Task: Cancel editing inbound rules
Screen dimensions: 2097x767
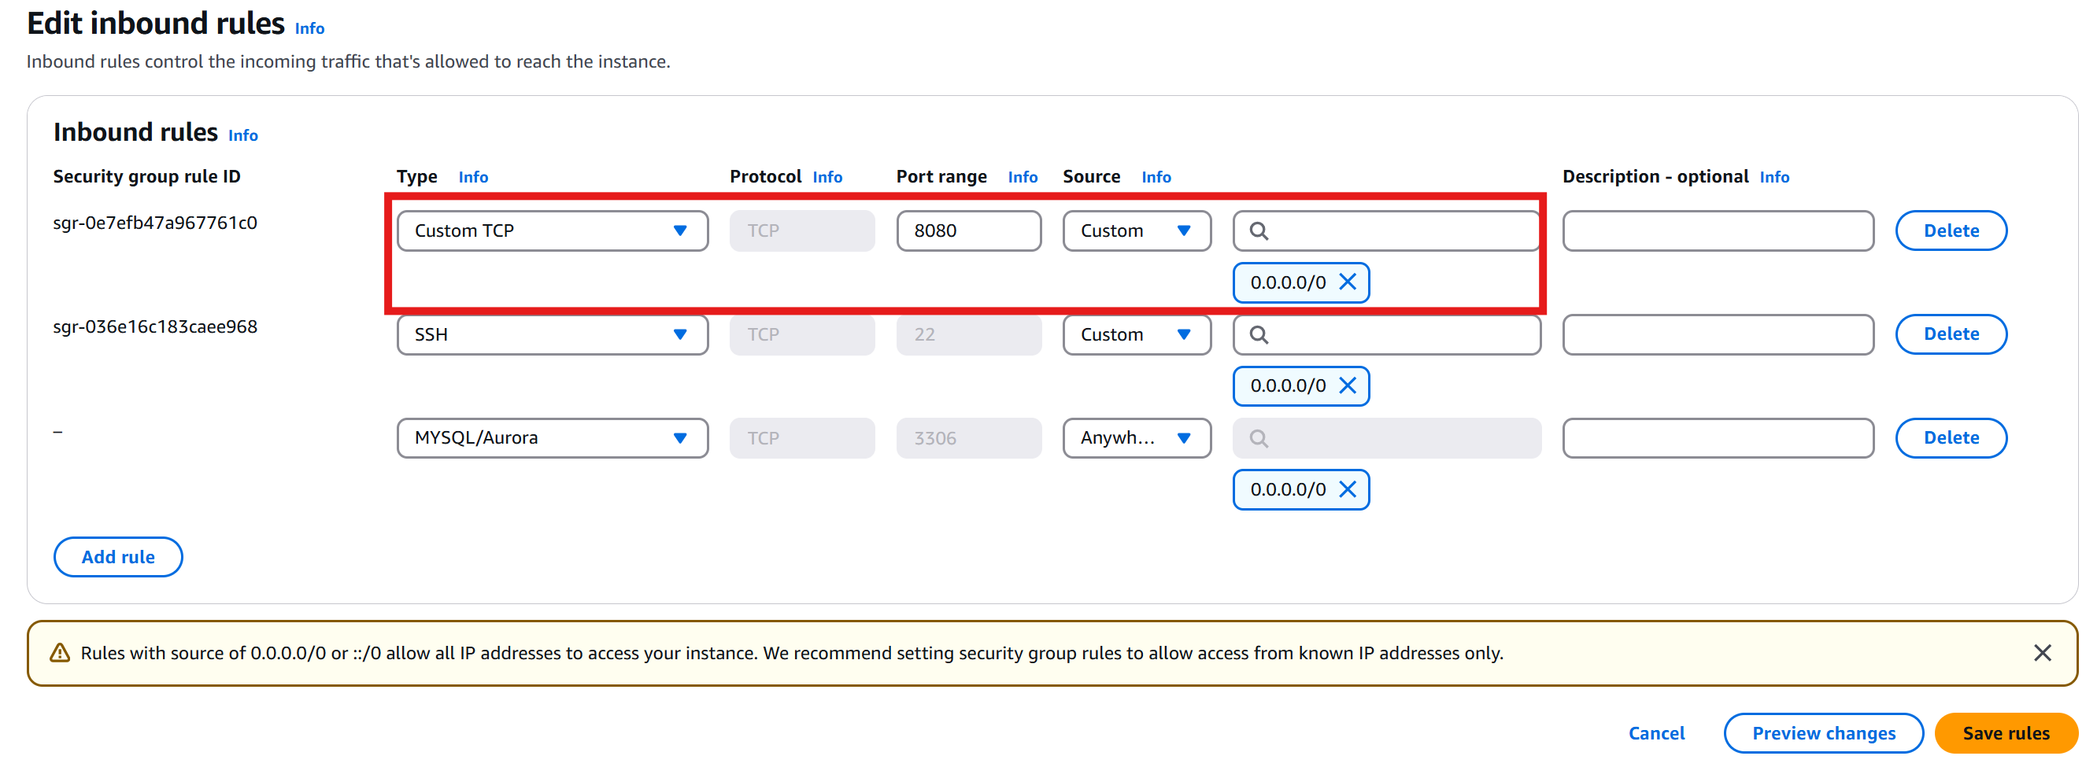Action: 1655,734
